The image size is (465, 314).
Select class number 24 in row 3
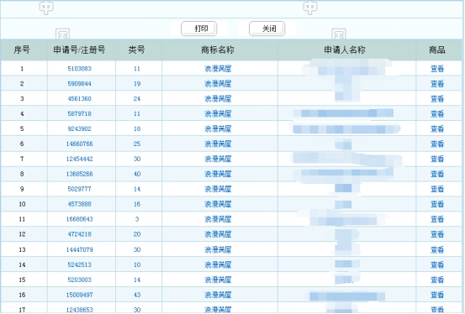click(x=137, y=99)
